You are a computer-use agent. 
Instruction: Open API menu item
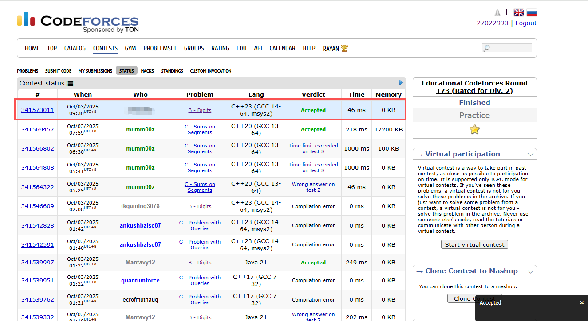[258, 48]
